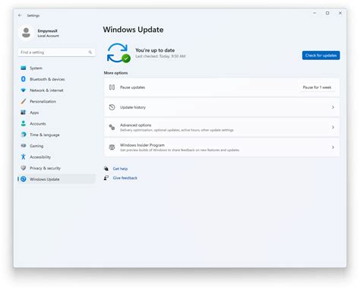
Task: Click the Network wifi icon
Action: pos(24,91)
